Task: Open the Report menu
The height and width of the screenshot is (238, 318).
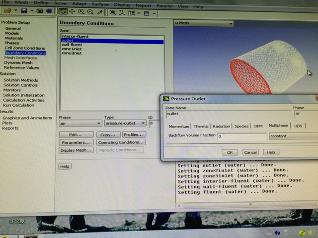Action: [x=144, y=5]
